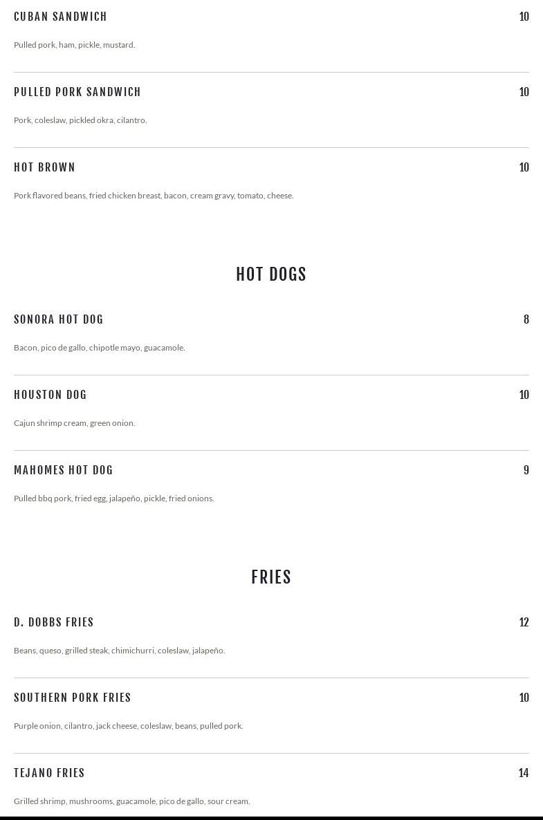
Task: Click the Pulled pork, ham, pickle description
Action: [74, 45]
